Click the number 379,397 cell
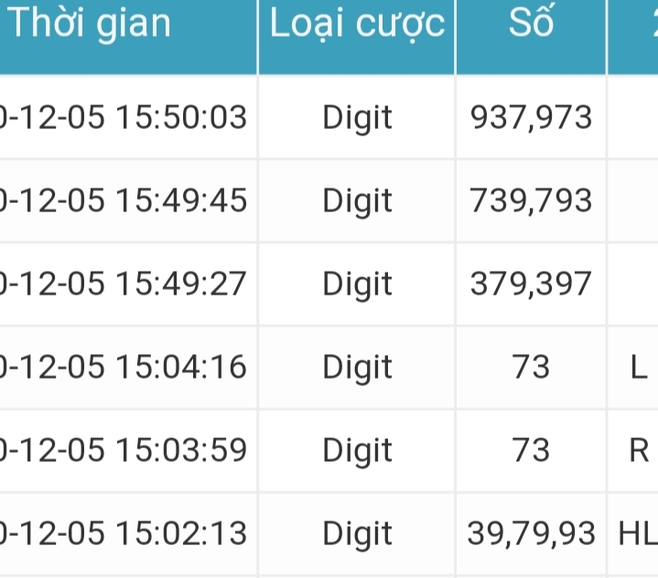 click(x=532, y=284)
